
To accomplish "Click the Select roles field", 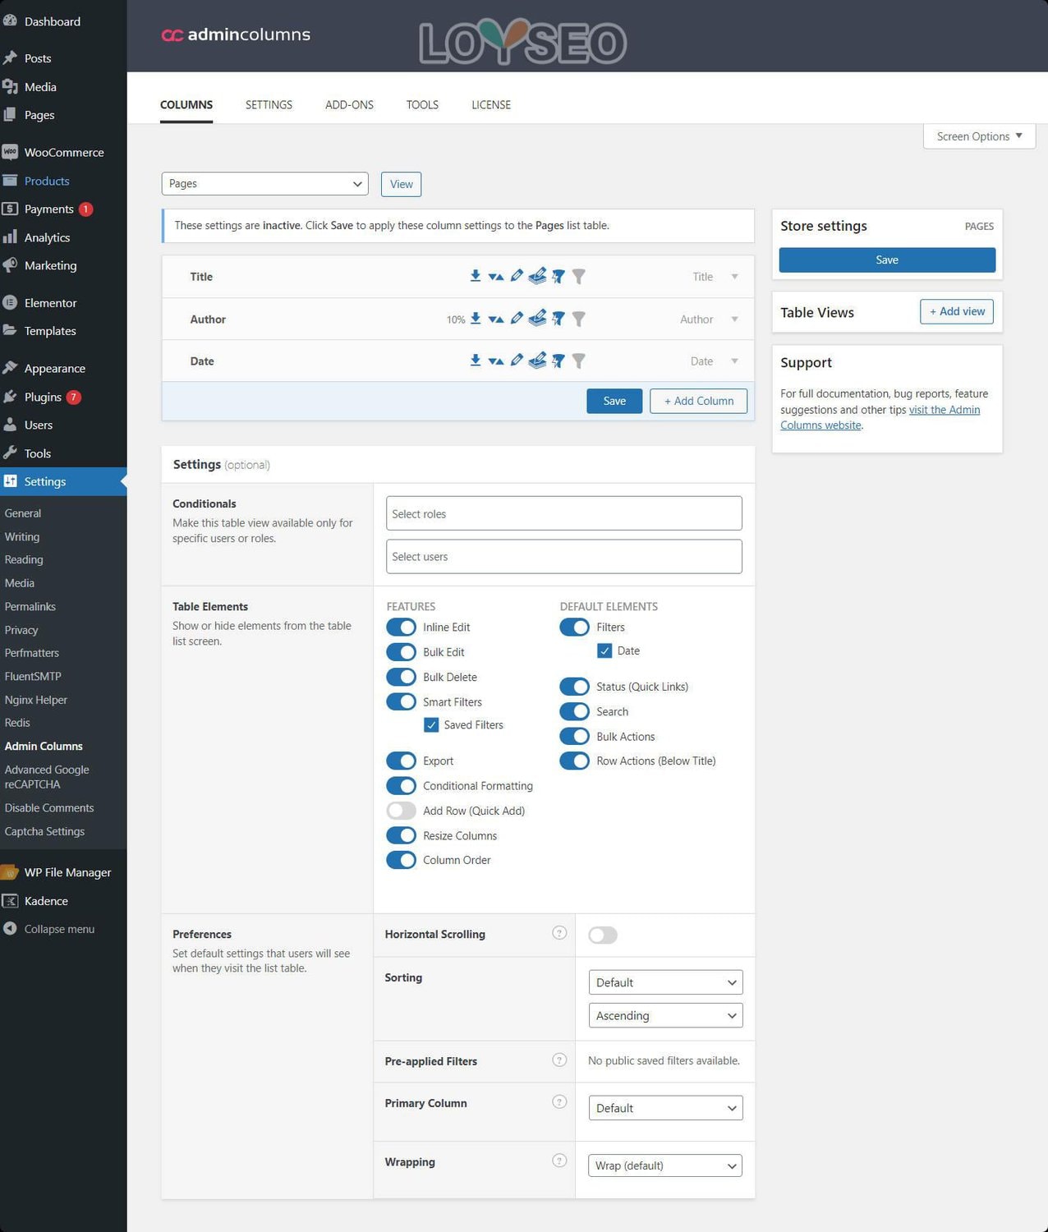I will 564,513.
